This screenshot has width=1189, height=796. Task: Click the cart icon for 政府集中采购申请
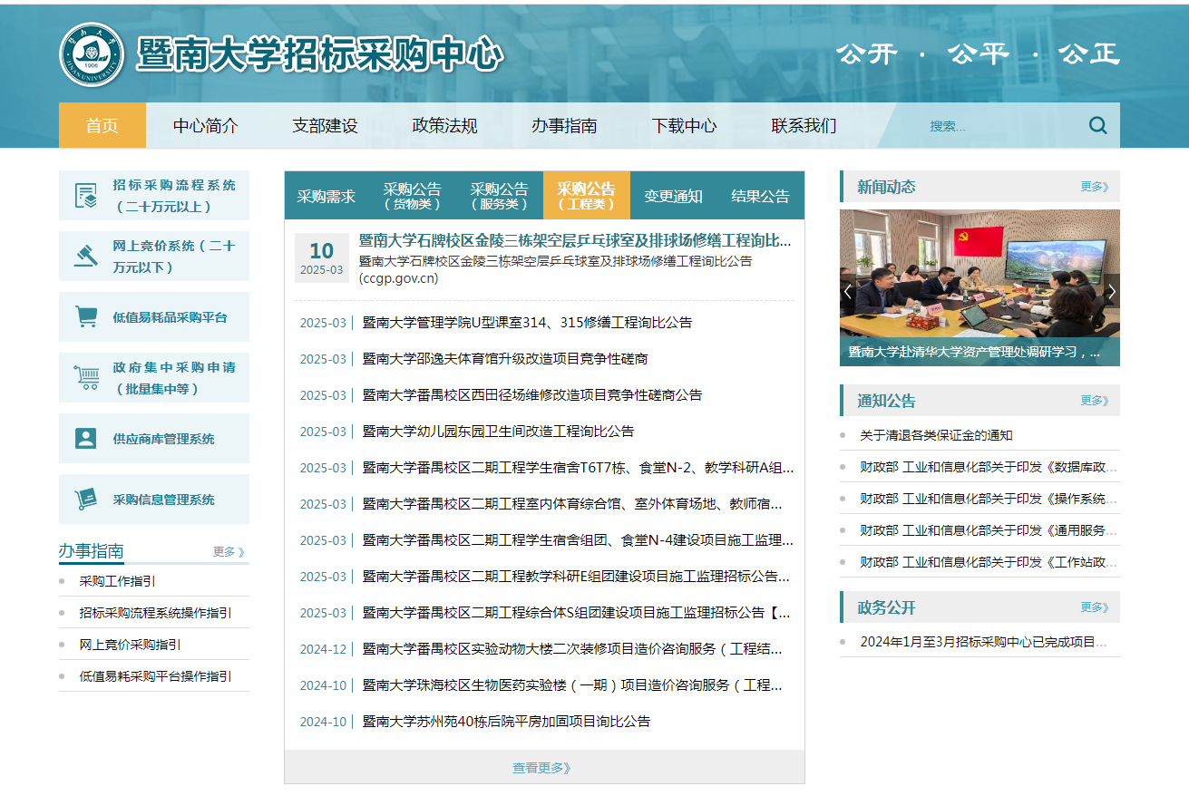click(x=86, y=378)
